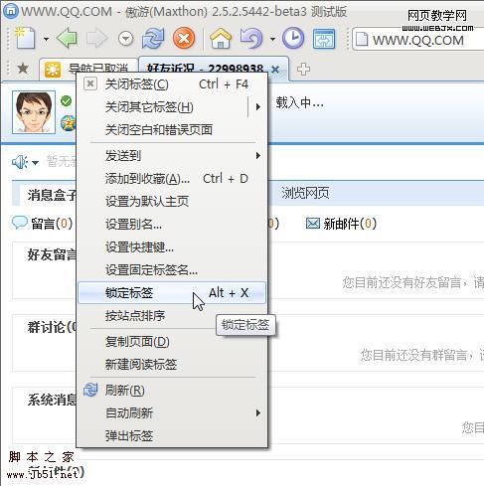The width and height of the screenshot is (484, 486).
Task: Stop loading with the orange X icon
Action: [x=184, y=38]
